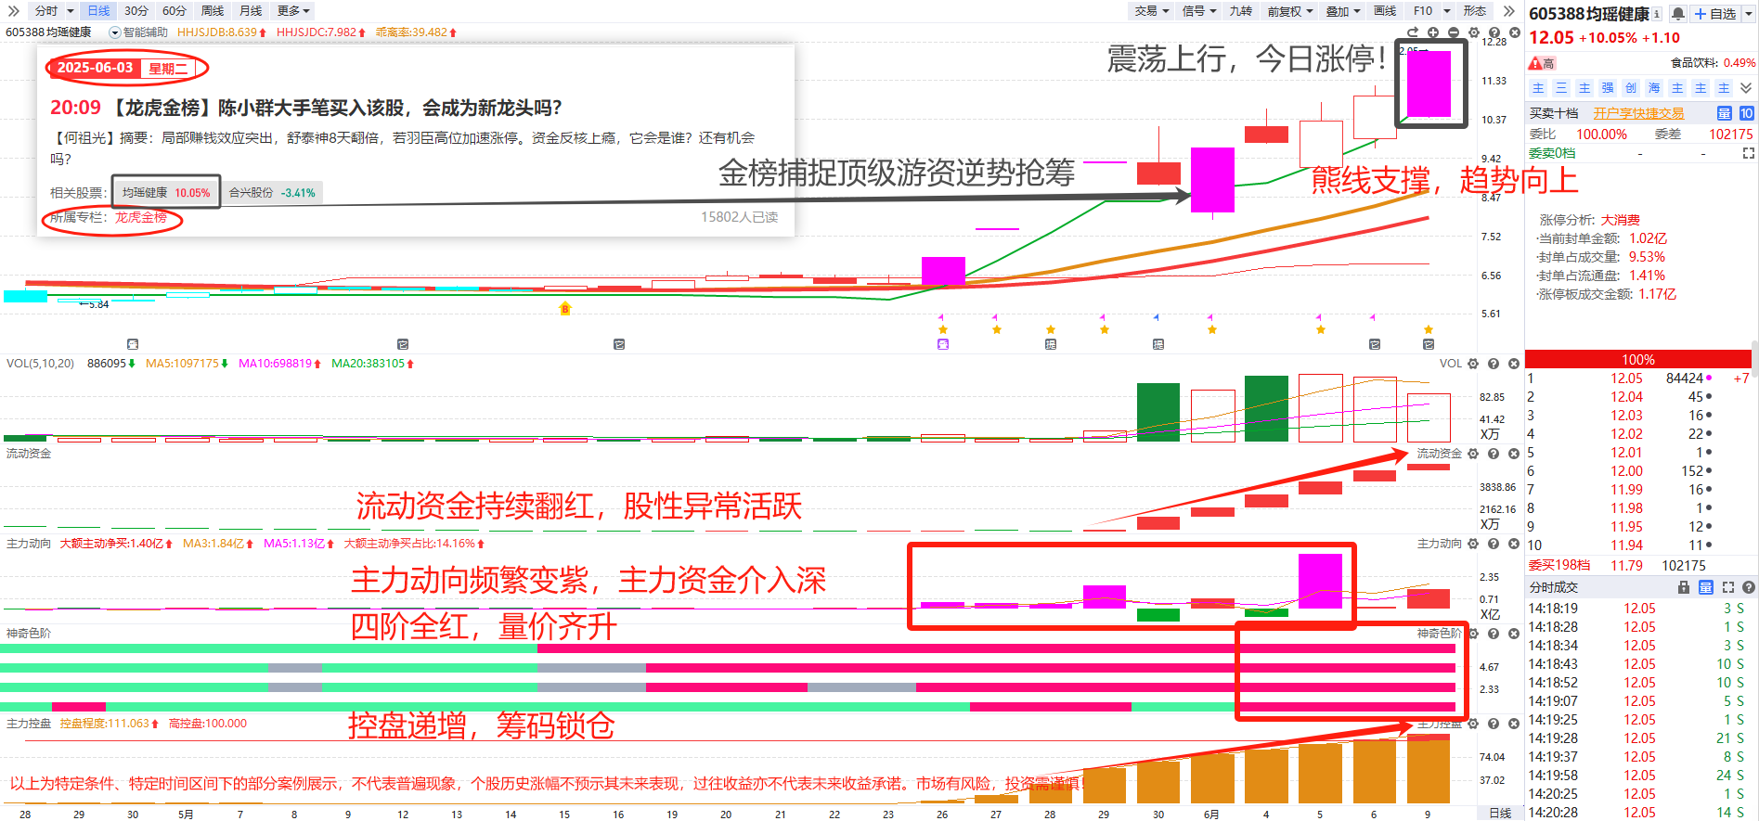The image size is (1759, 821).
Task: Zoom in the K-line chart with plus icon
Action: pyautogui.click(x=1433, y=32)
